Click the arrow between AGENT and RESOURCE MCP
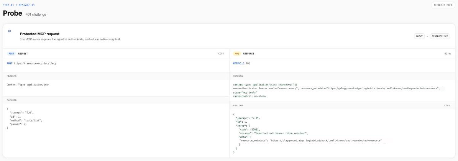Image resolution: width=458 pixels, height=161 pixels. pos(427,36)
